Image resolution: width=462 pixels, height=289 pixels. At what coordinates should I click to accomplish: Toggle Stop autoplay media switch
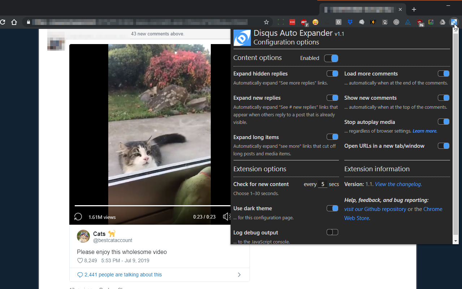click(x=444, y=122)
